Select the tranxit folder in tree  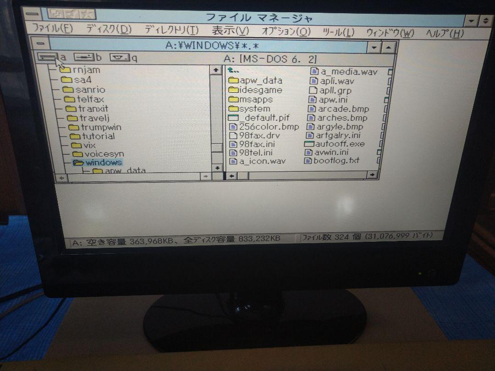[87, 109]
